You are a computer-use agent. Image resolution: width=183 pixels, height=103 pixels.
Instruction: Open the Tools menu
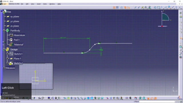coord(45,4)
